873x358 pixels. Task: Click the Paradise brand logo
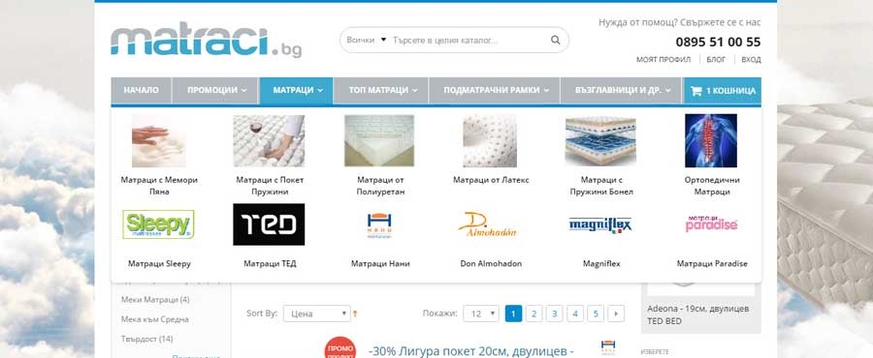[x=712, y=224]
